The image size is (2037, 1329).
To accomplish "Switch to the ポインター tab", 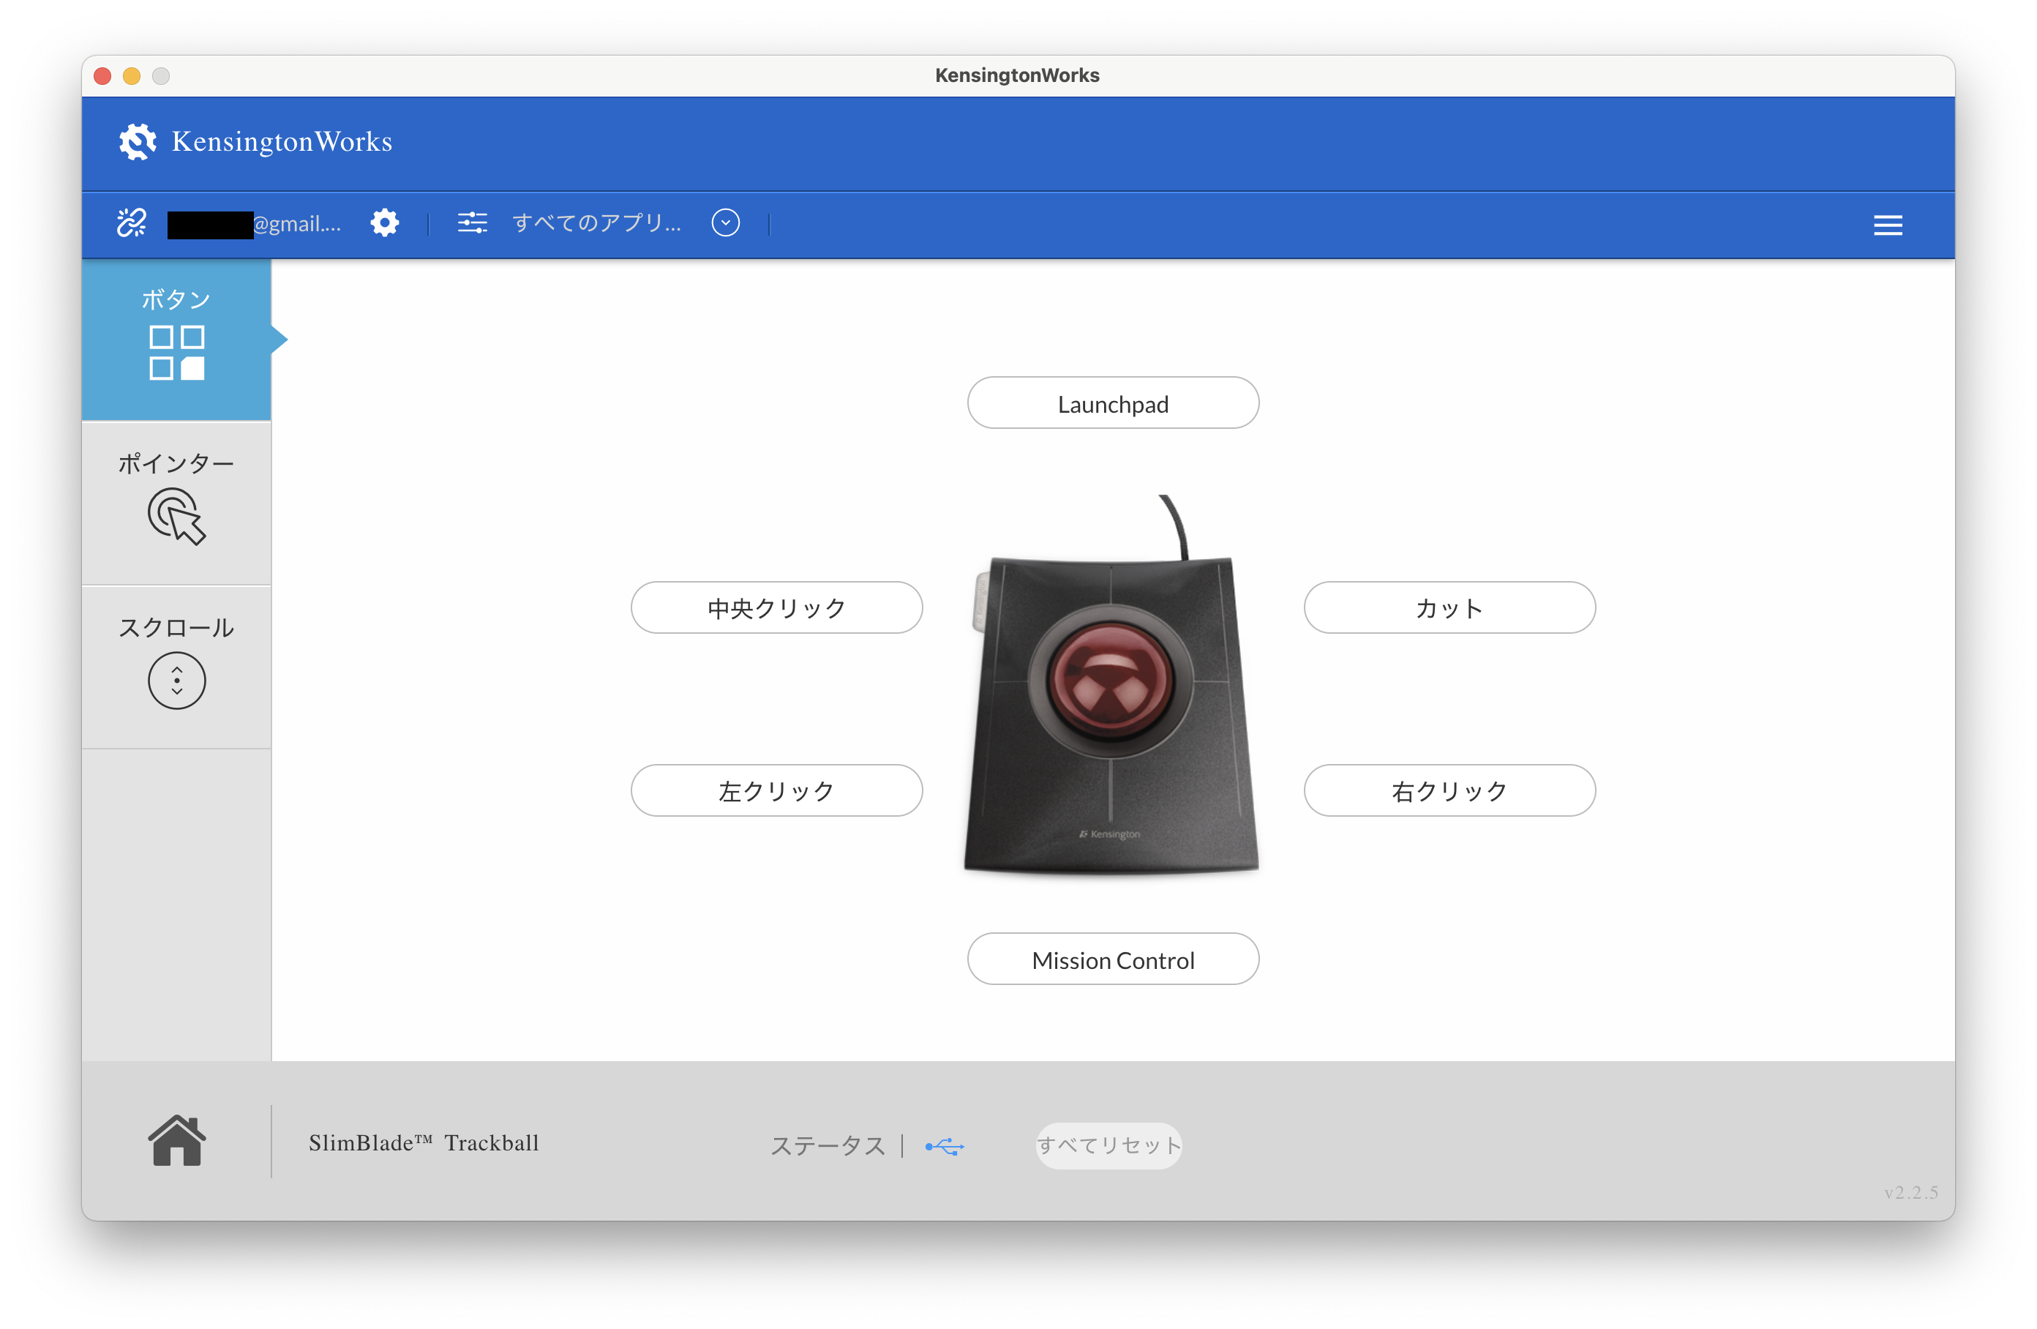I will click(176, 503).
